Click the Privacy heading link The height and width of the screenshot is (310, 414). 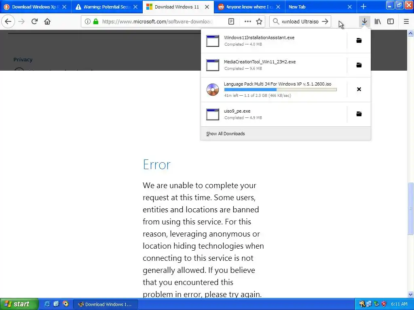(23, 60)
